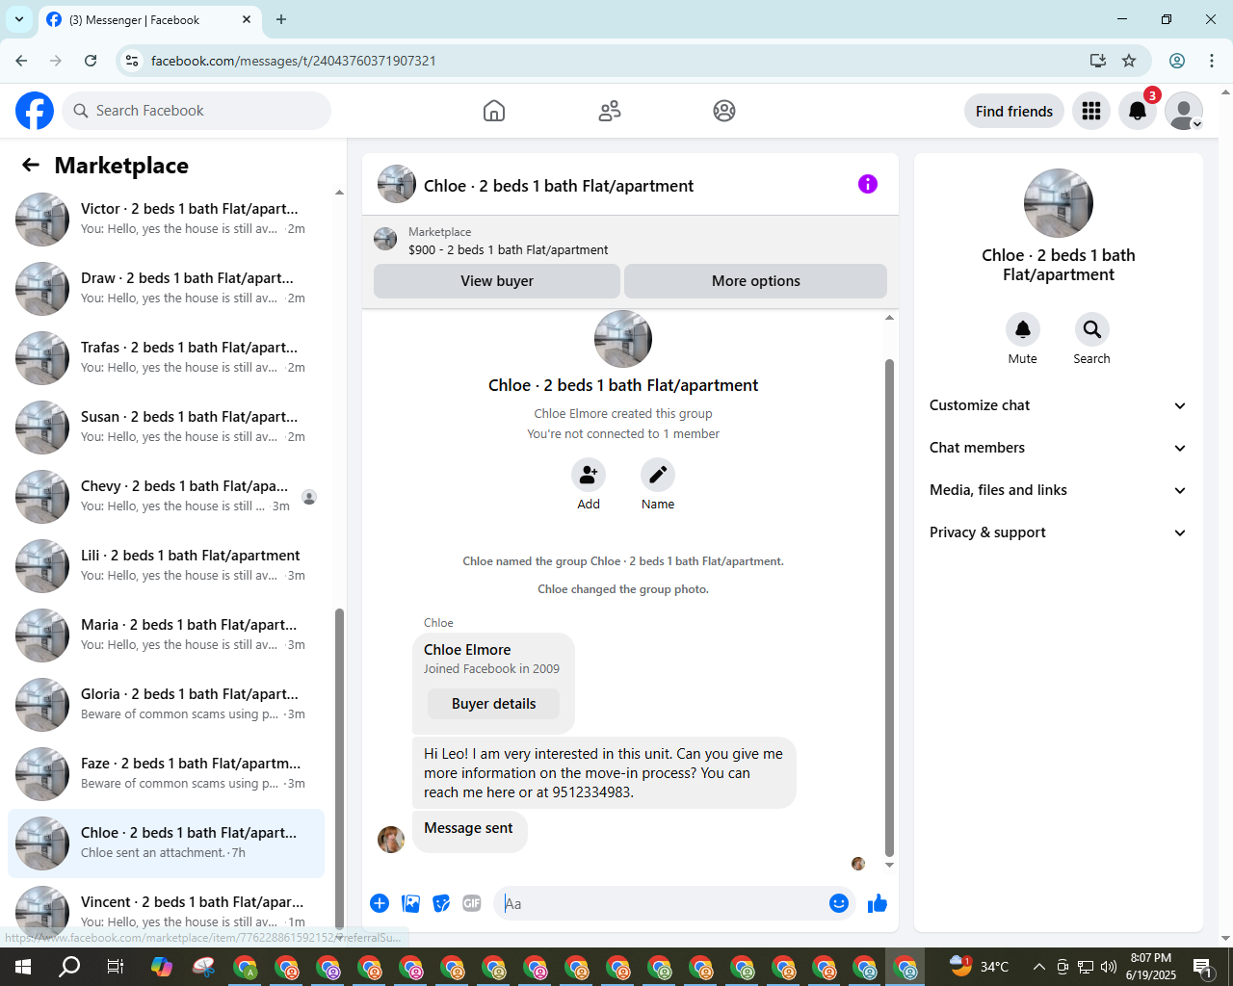Open the tab search dropdown arrow

[19, 19]
